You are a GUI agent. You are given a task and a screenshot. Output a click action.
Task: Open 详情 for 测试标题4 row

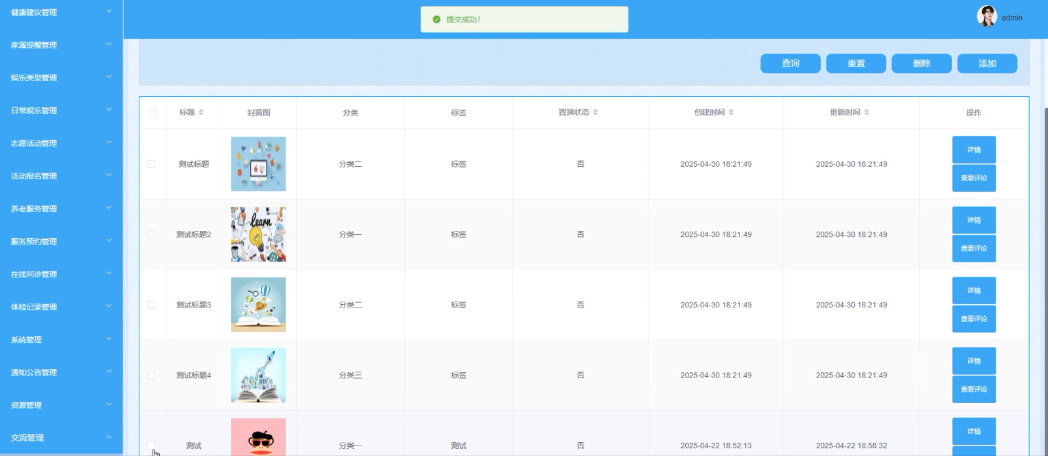pyautogui.click(x=974, y=361)
